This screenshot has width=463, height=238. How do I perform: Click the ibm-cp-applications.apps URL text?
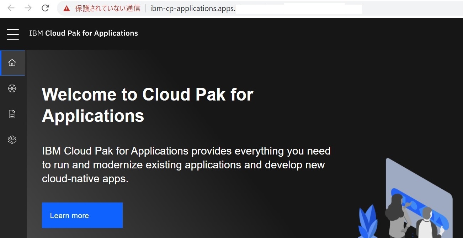(192, 8)
